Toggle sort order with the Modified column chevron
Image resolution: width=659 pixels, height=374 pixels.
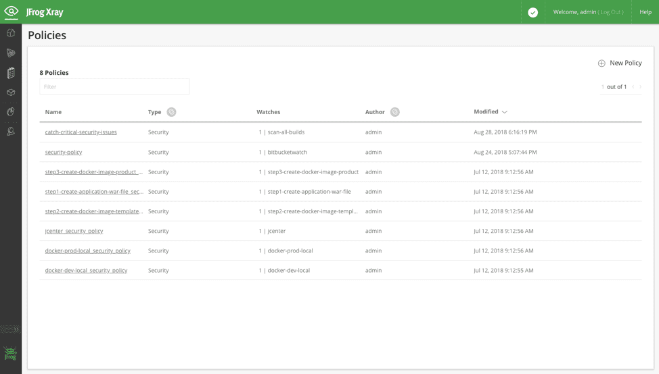[x=505, y=112]
